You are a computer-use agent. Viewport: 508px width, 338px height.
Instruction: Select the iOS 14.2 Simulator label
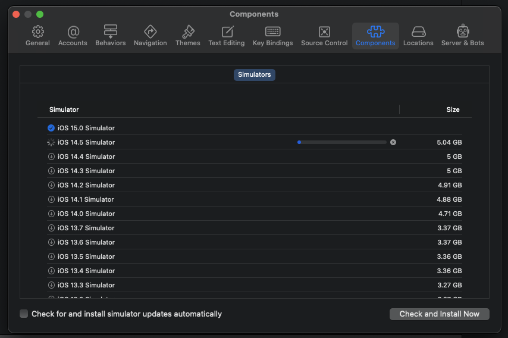click(86, 185)
